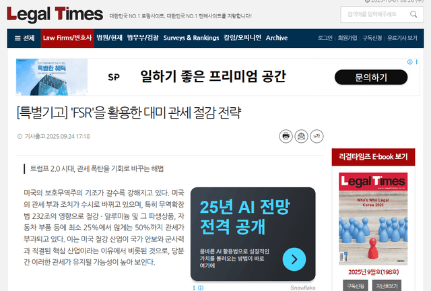Click the 로그인 link
The height and width of the screenshot is (291, 431).
point(325,38)
